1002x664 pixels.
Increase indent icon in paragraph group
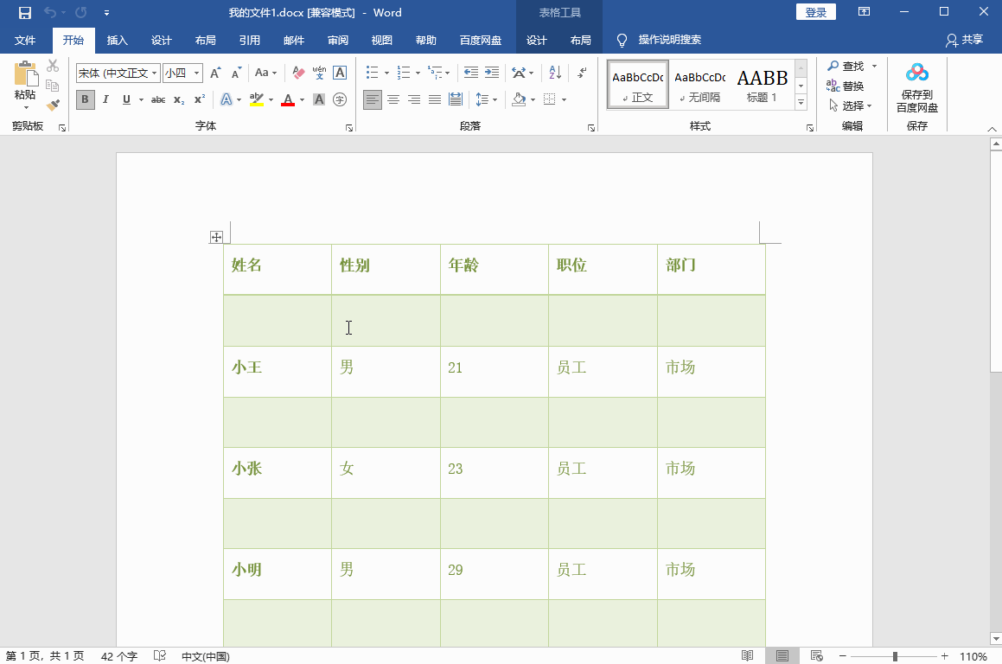coord(491,73)
